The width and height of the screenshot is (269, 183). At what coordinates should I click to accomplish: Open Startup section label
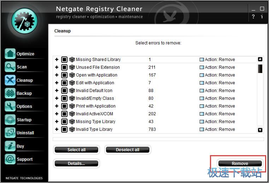24,120
